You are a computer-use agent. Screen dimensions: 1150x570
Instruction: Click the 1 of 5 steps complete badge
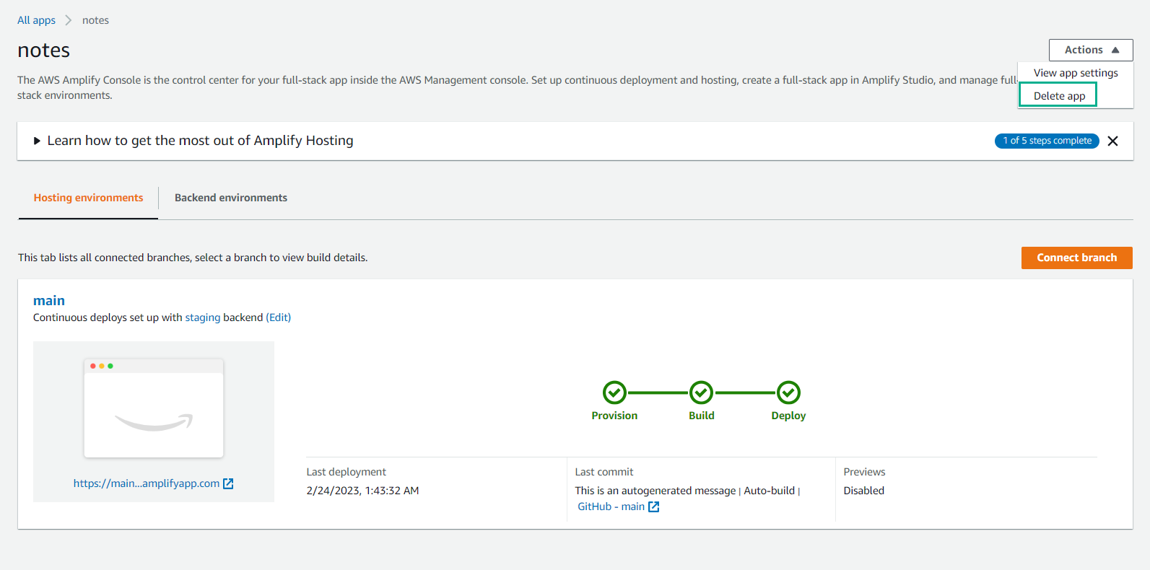[1047, 141]
